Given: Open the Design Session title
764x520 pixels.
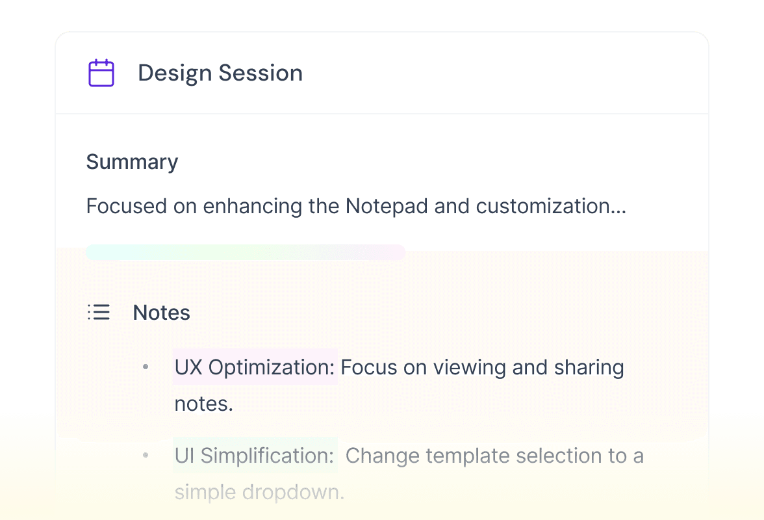Looking at the screenshot, I should coord(220,73).
